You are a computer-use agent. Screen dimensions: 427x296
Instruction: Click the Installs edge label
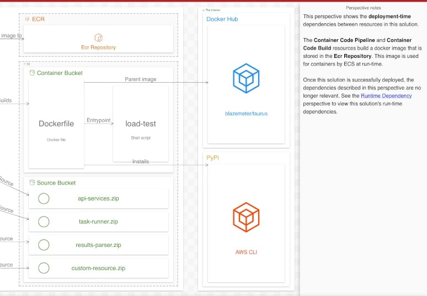click(x=140, y=162)
